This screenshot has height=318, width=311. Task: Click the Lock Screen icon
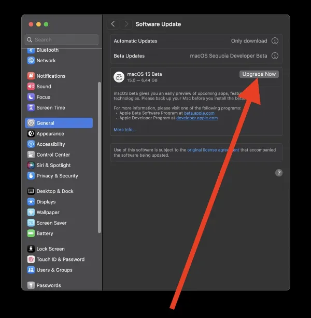31,248
